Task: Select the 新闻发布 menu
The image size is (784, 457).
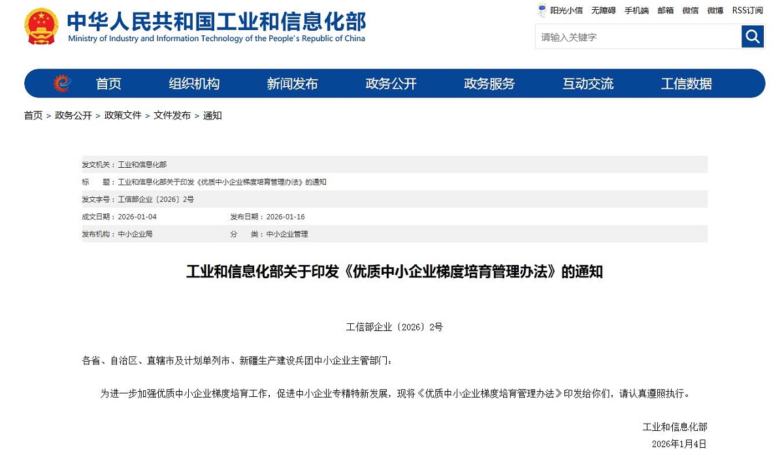Action: pyautogui.click(x=292, y=84)
